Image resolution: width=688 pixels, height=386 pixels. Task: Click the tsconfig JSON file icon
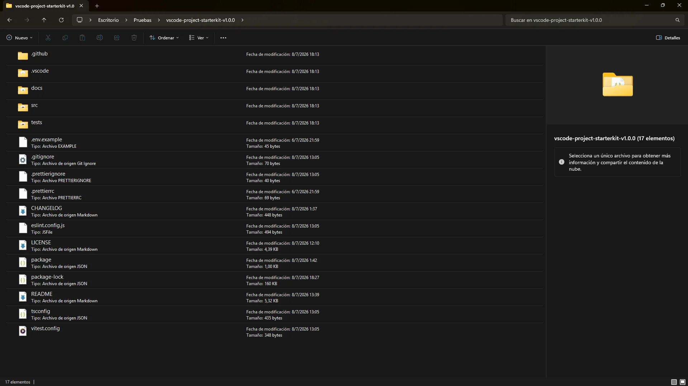[23, 314]
